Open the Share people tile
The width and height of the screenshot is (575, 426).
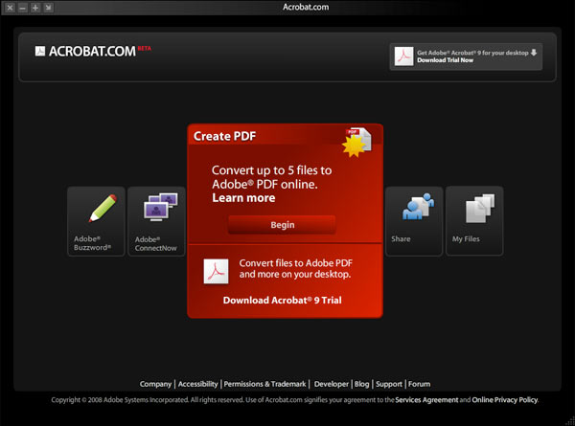click(x=414, y=220)
